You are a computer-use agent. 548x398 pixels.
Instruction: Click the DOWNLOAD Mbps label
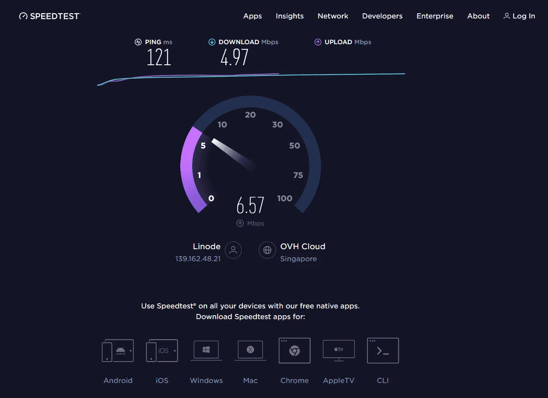point(248,42)
